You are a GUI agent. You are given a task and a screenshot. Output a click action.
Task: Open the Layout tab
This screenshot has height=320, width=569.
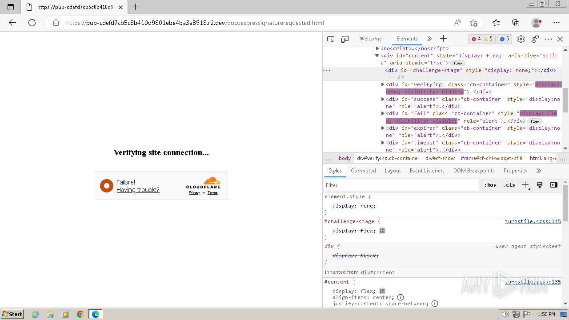[393, 171]
